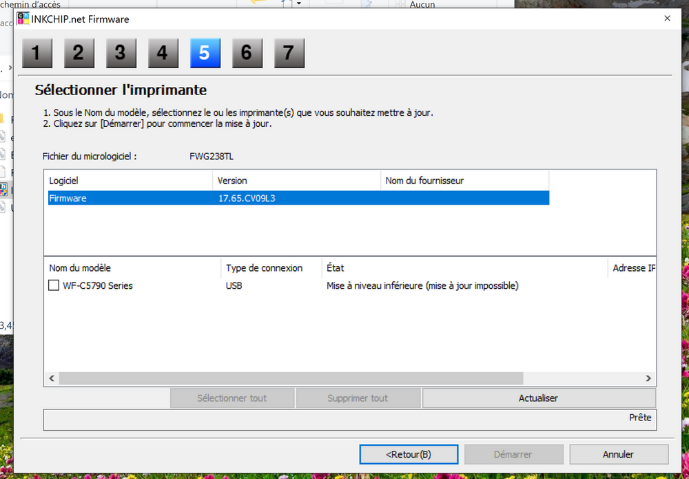Click the highlighted step 5 icon

tap(205, 53)
